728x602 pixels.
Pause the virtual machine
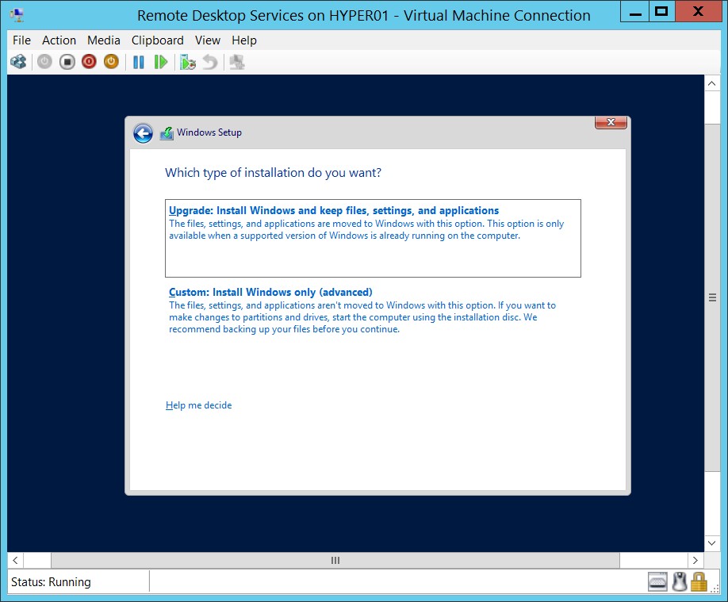pos(138,62)
